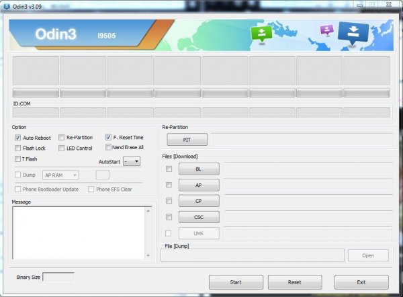Screen dimensions: 403x297
Task: Tick the checkbox beside UMS
Action: 168,233
